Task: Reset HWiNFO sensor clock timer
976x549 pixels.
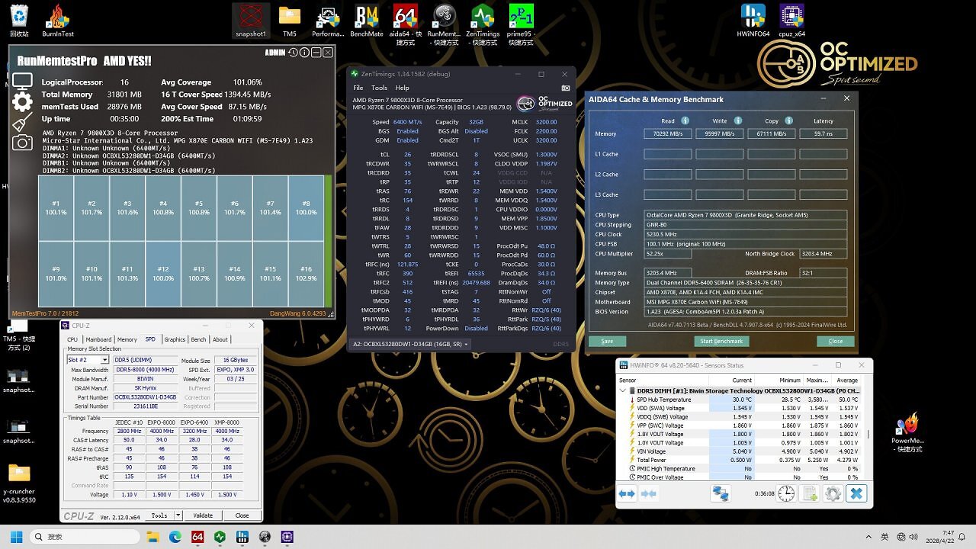Action: point(786,493)
